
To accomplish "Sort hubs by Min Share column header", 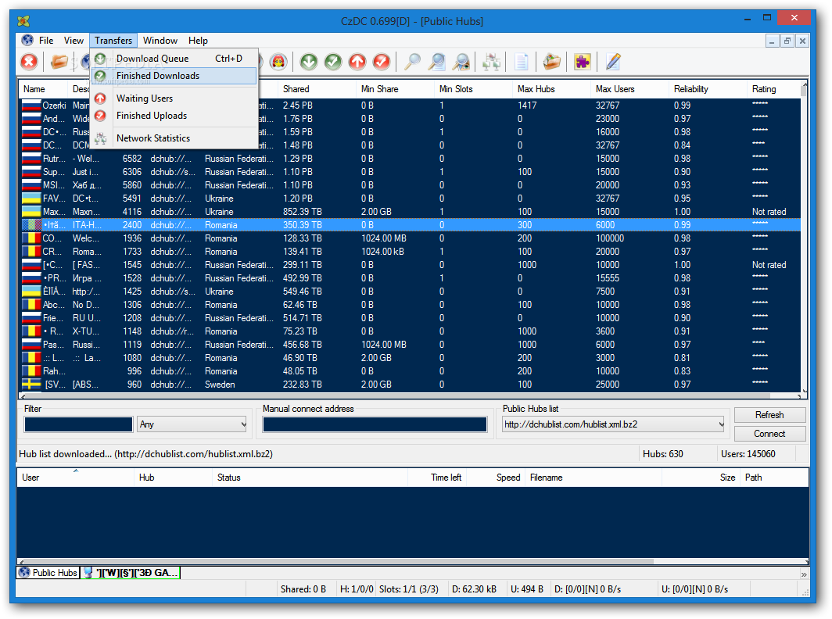I will click(x=396, y=89).
